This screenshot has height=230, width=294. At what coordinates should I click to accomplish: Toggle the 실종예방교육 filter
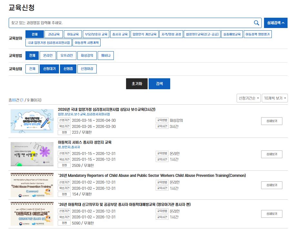(232, 34)
